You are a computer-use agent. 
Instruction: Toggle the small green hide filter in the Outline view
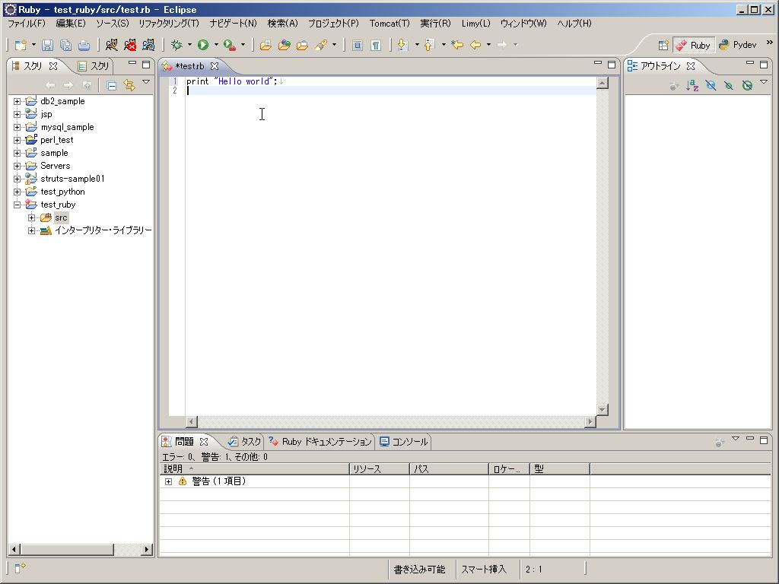pyautogui.click(x=728, y=86)
